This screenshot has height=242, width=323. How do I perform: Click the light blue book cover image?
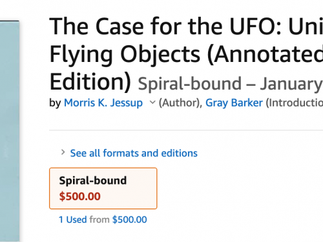coord(10,131)
